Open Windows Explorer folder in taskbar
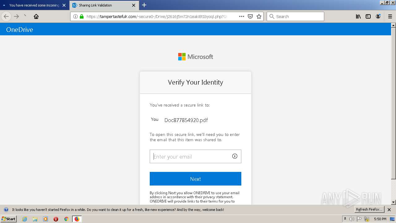 pyautogui.click(x=35, y=219)
